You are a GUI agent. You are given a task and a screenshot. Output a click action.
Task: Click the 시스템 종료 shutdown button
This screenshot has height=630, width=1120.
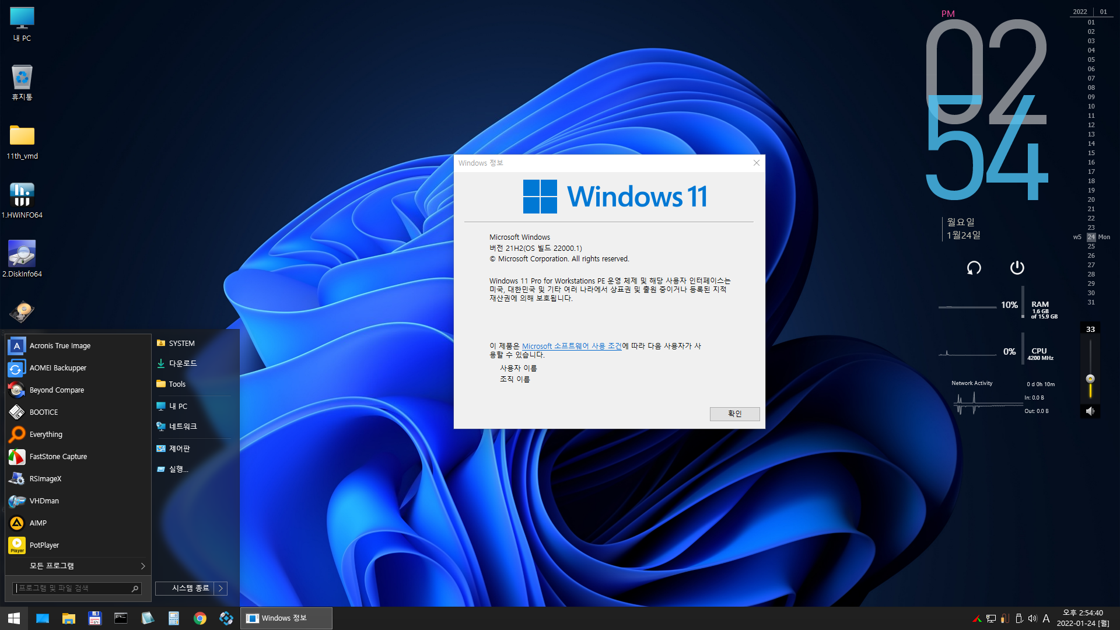[184, 588]
